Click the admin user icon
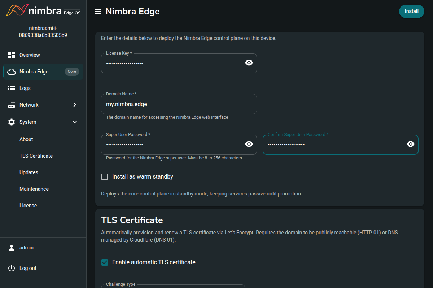The image size is (433, 288). (12, 248)
